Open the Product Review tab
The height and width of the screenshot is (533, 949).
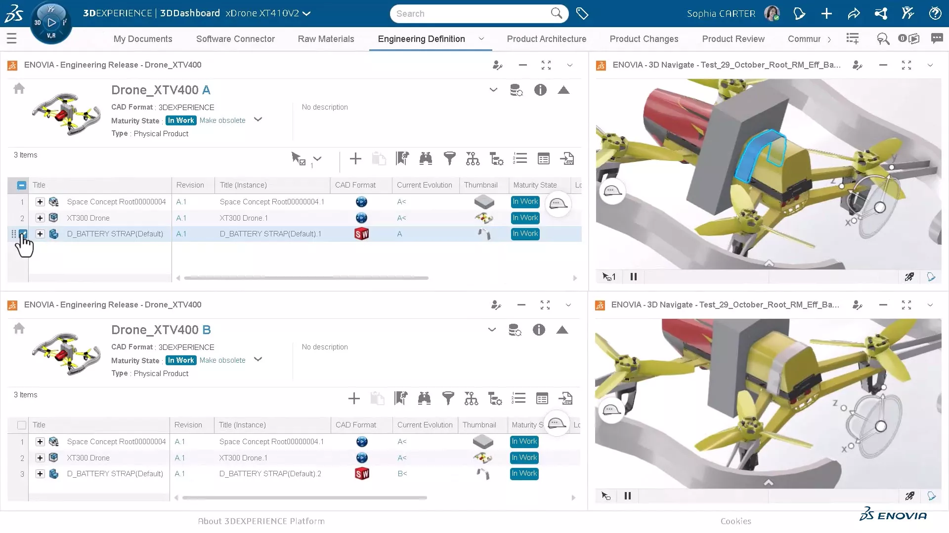click(733, 39)
